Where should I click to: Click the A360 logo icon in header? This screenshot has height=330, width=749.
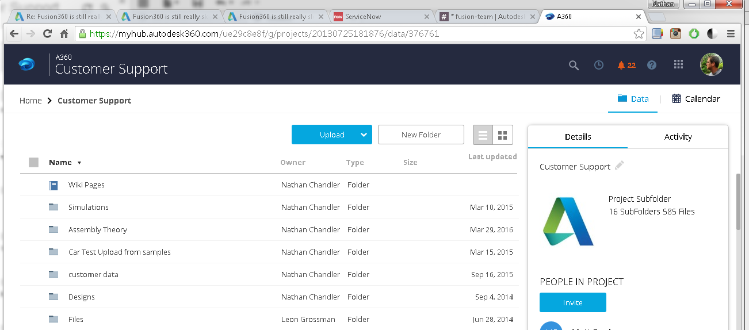[26, 65]
